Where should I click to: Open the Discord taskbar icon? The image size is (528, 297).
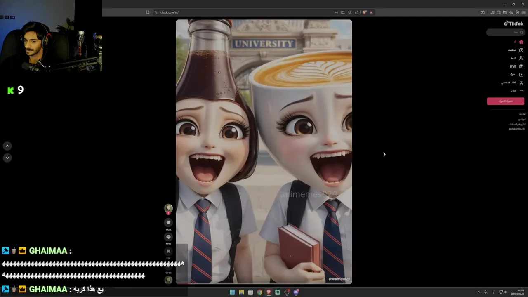click(296, 292)
